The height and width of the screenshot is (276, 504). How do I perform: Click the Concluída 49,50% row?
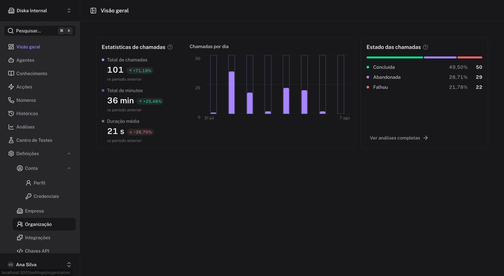424,67
